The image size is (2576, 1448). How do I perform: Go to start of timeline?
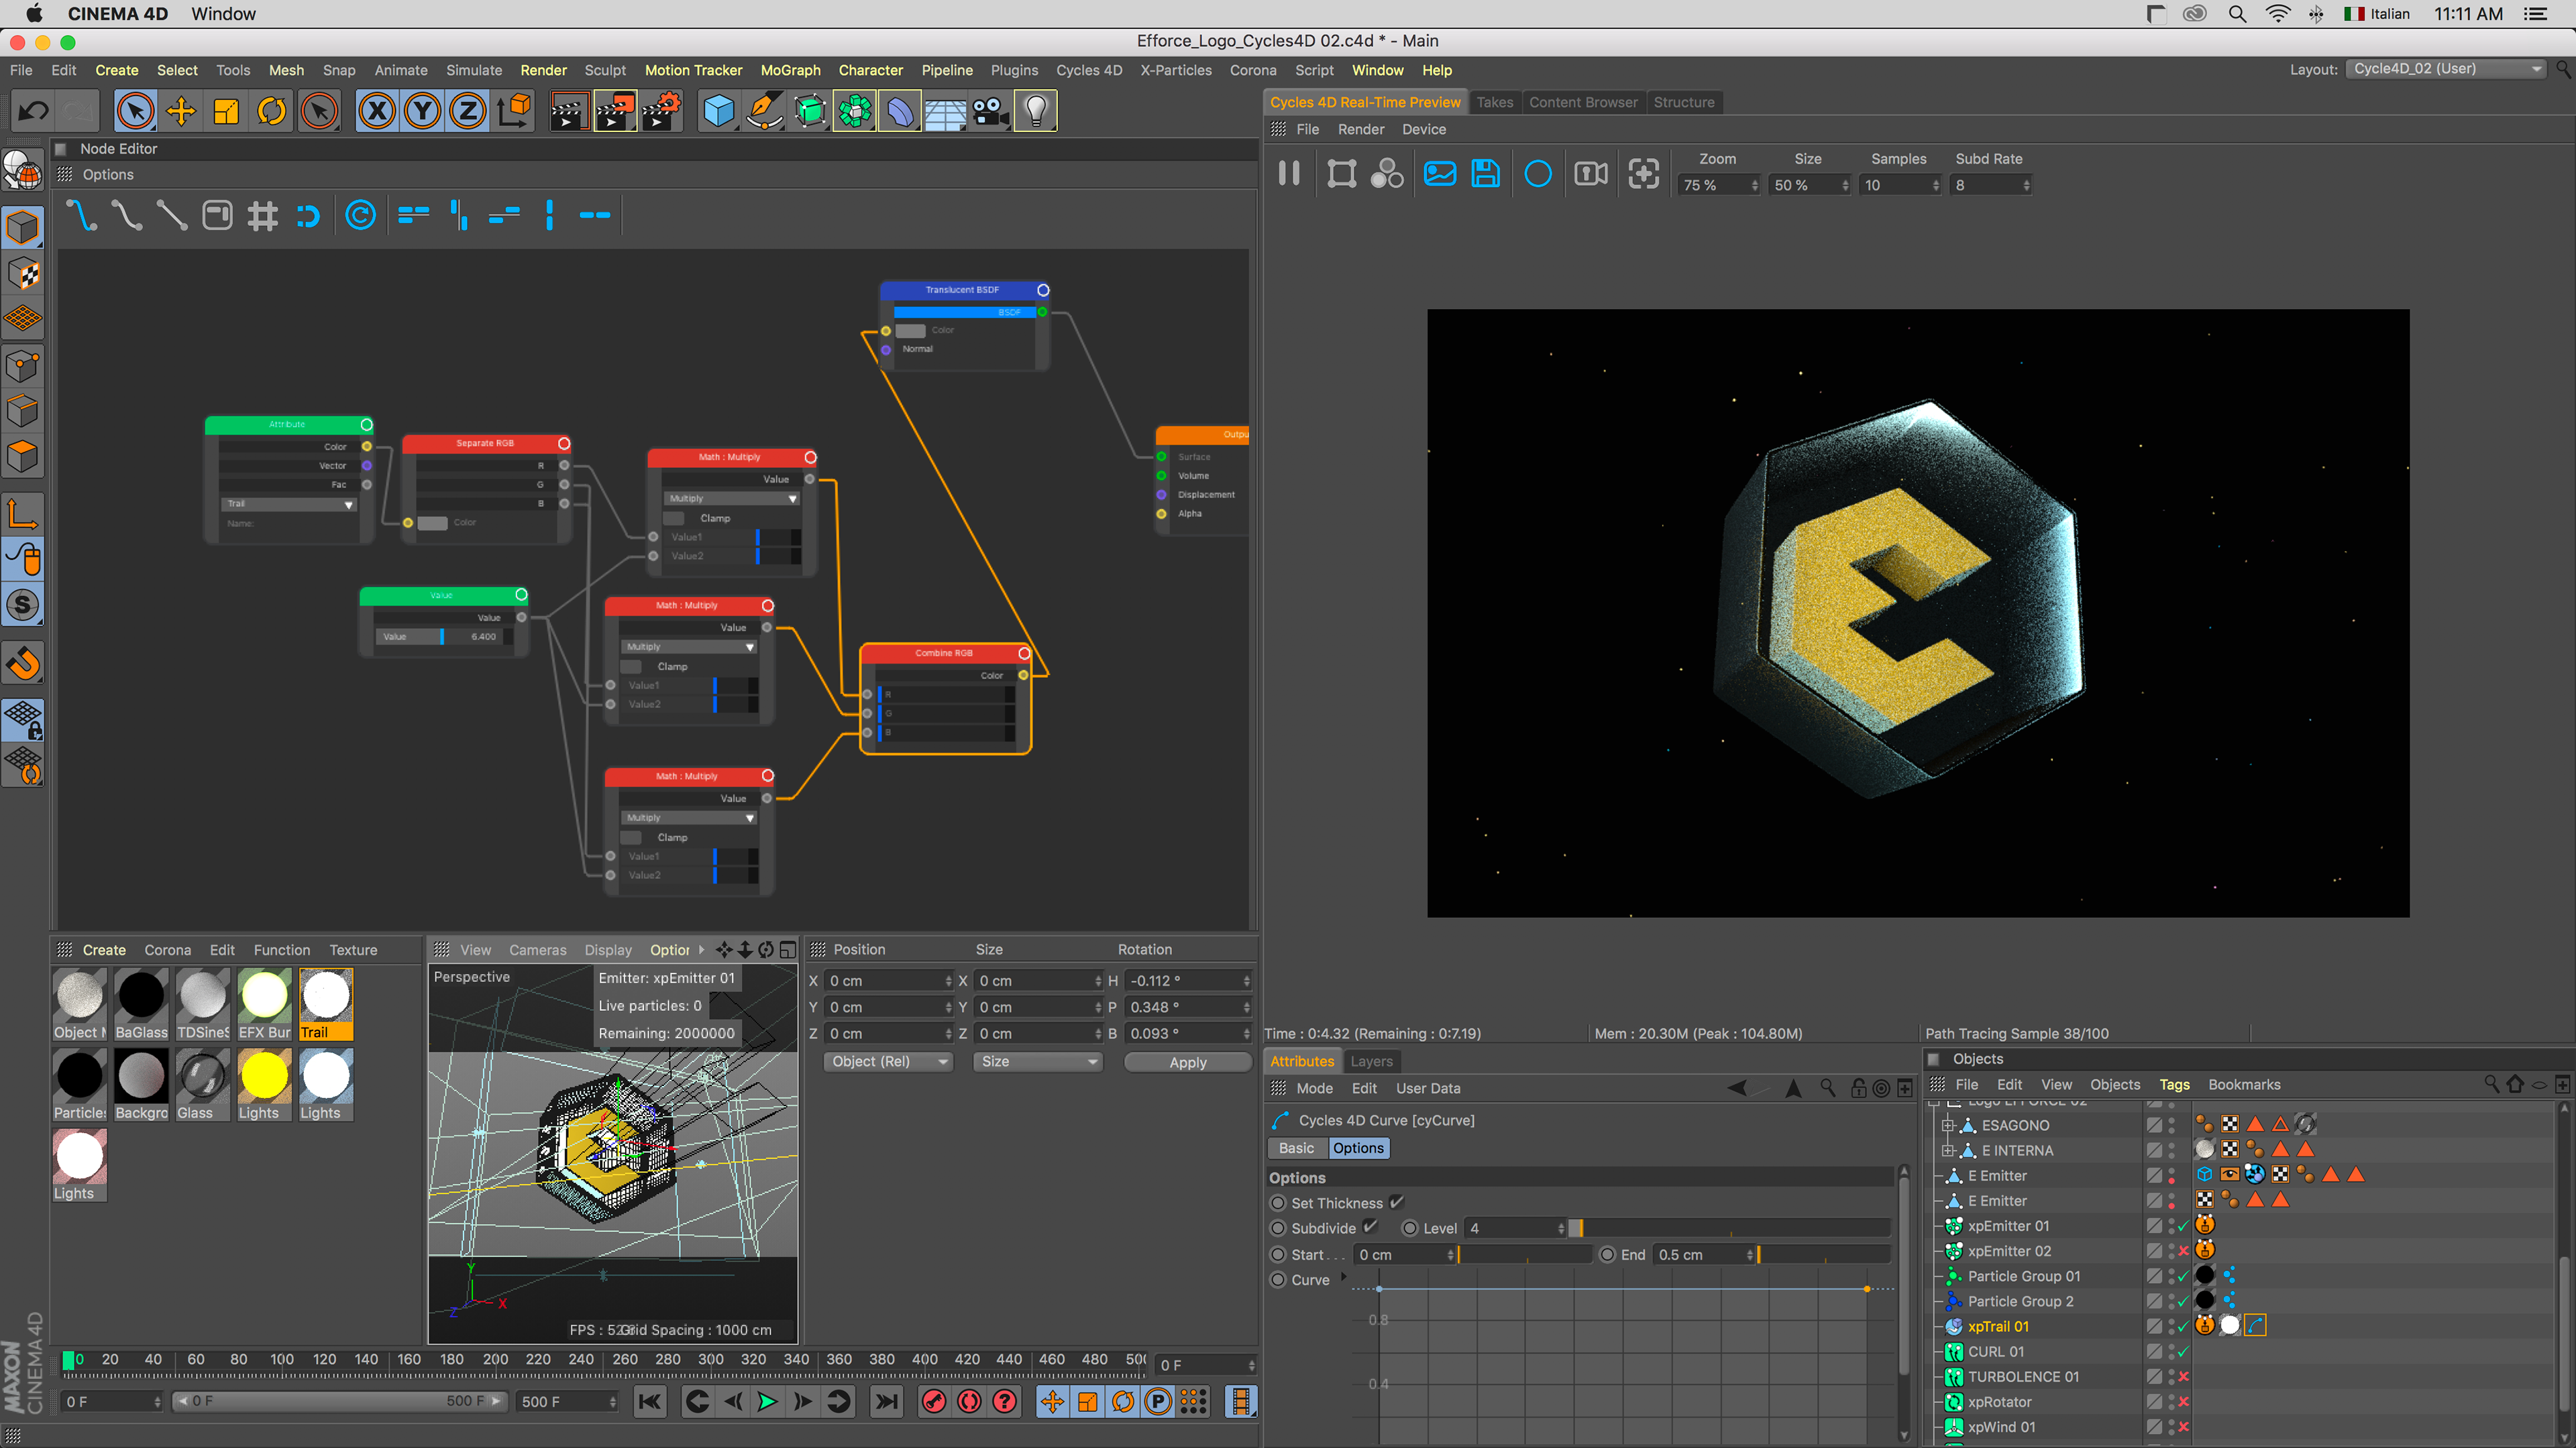click(x=649, y=1402)
